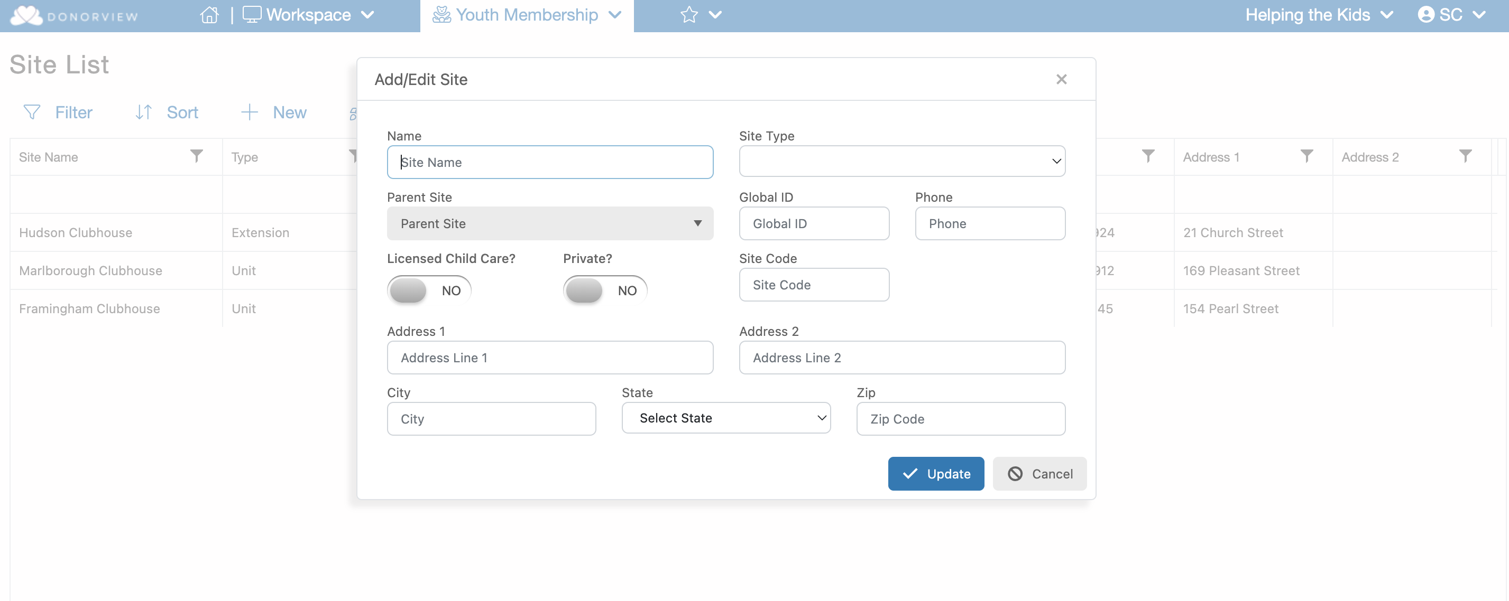Open the Site Type dropdown

901,161
